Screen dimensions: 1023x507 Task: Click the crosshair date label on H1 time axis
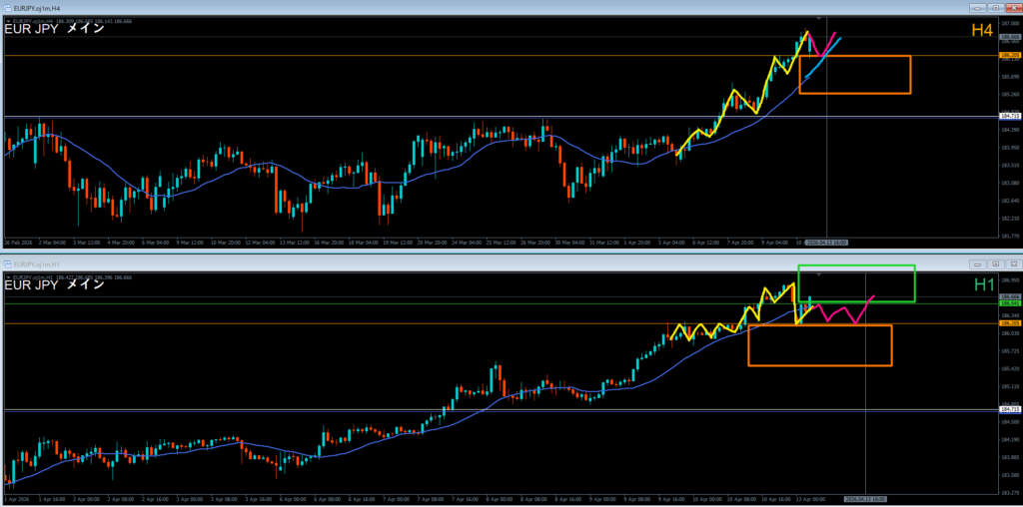865,497
